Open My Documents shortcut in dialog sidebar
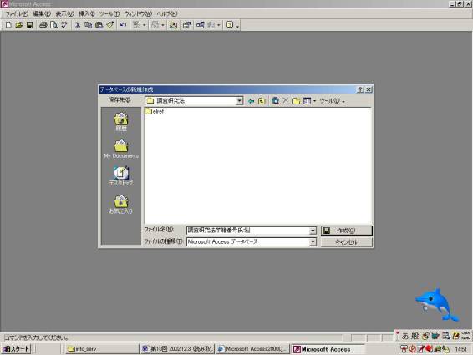The image size is (473, 355). (121, 149)
